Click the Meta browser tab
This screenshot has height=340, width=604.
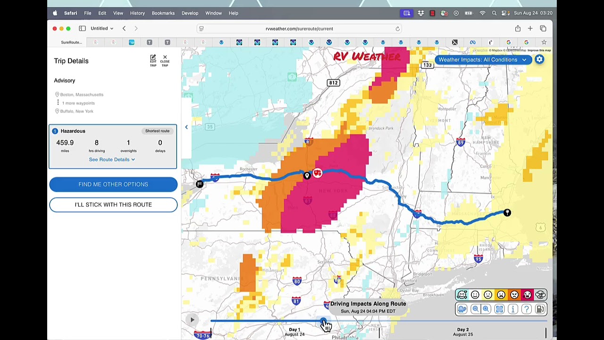(472, 42)
